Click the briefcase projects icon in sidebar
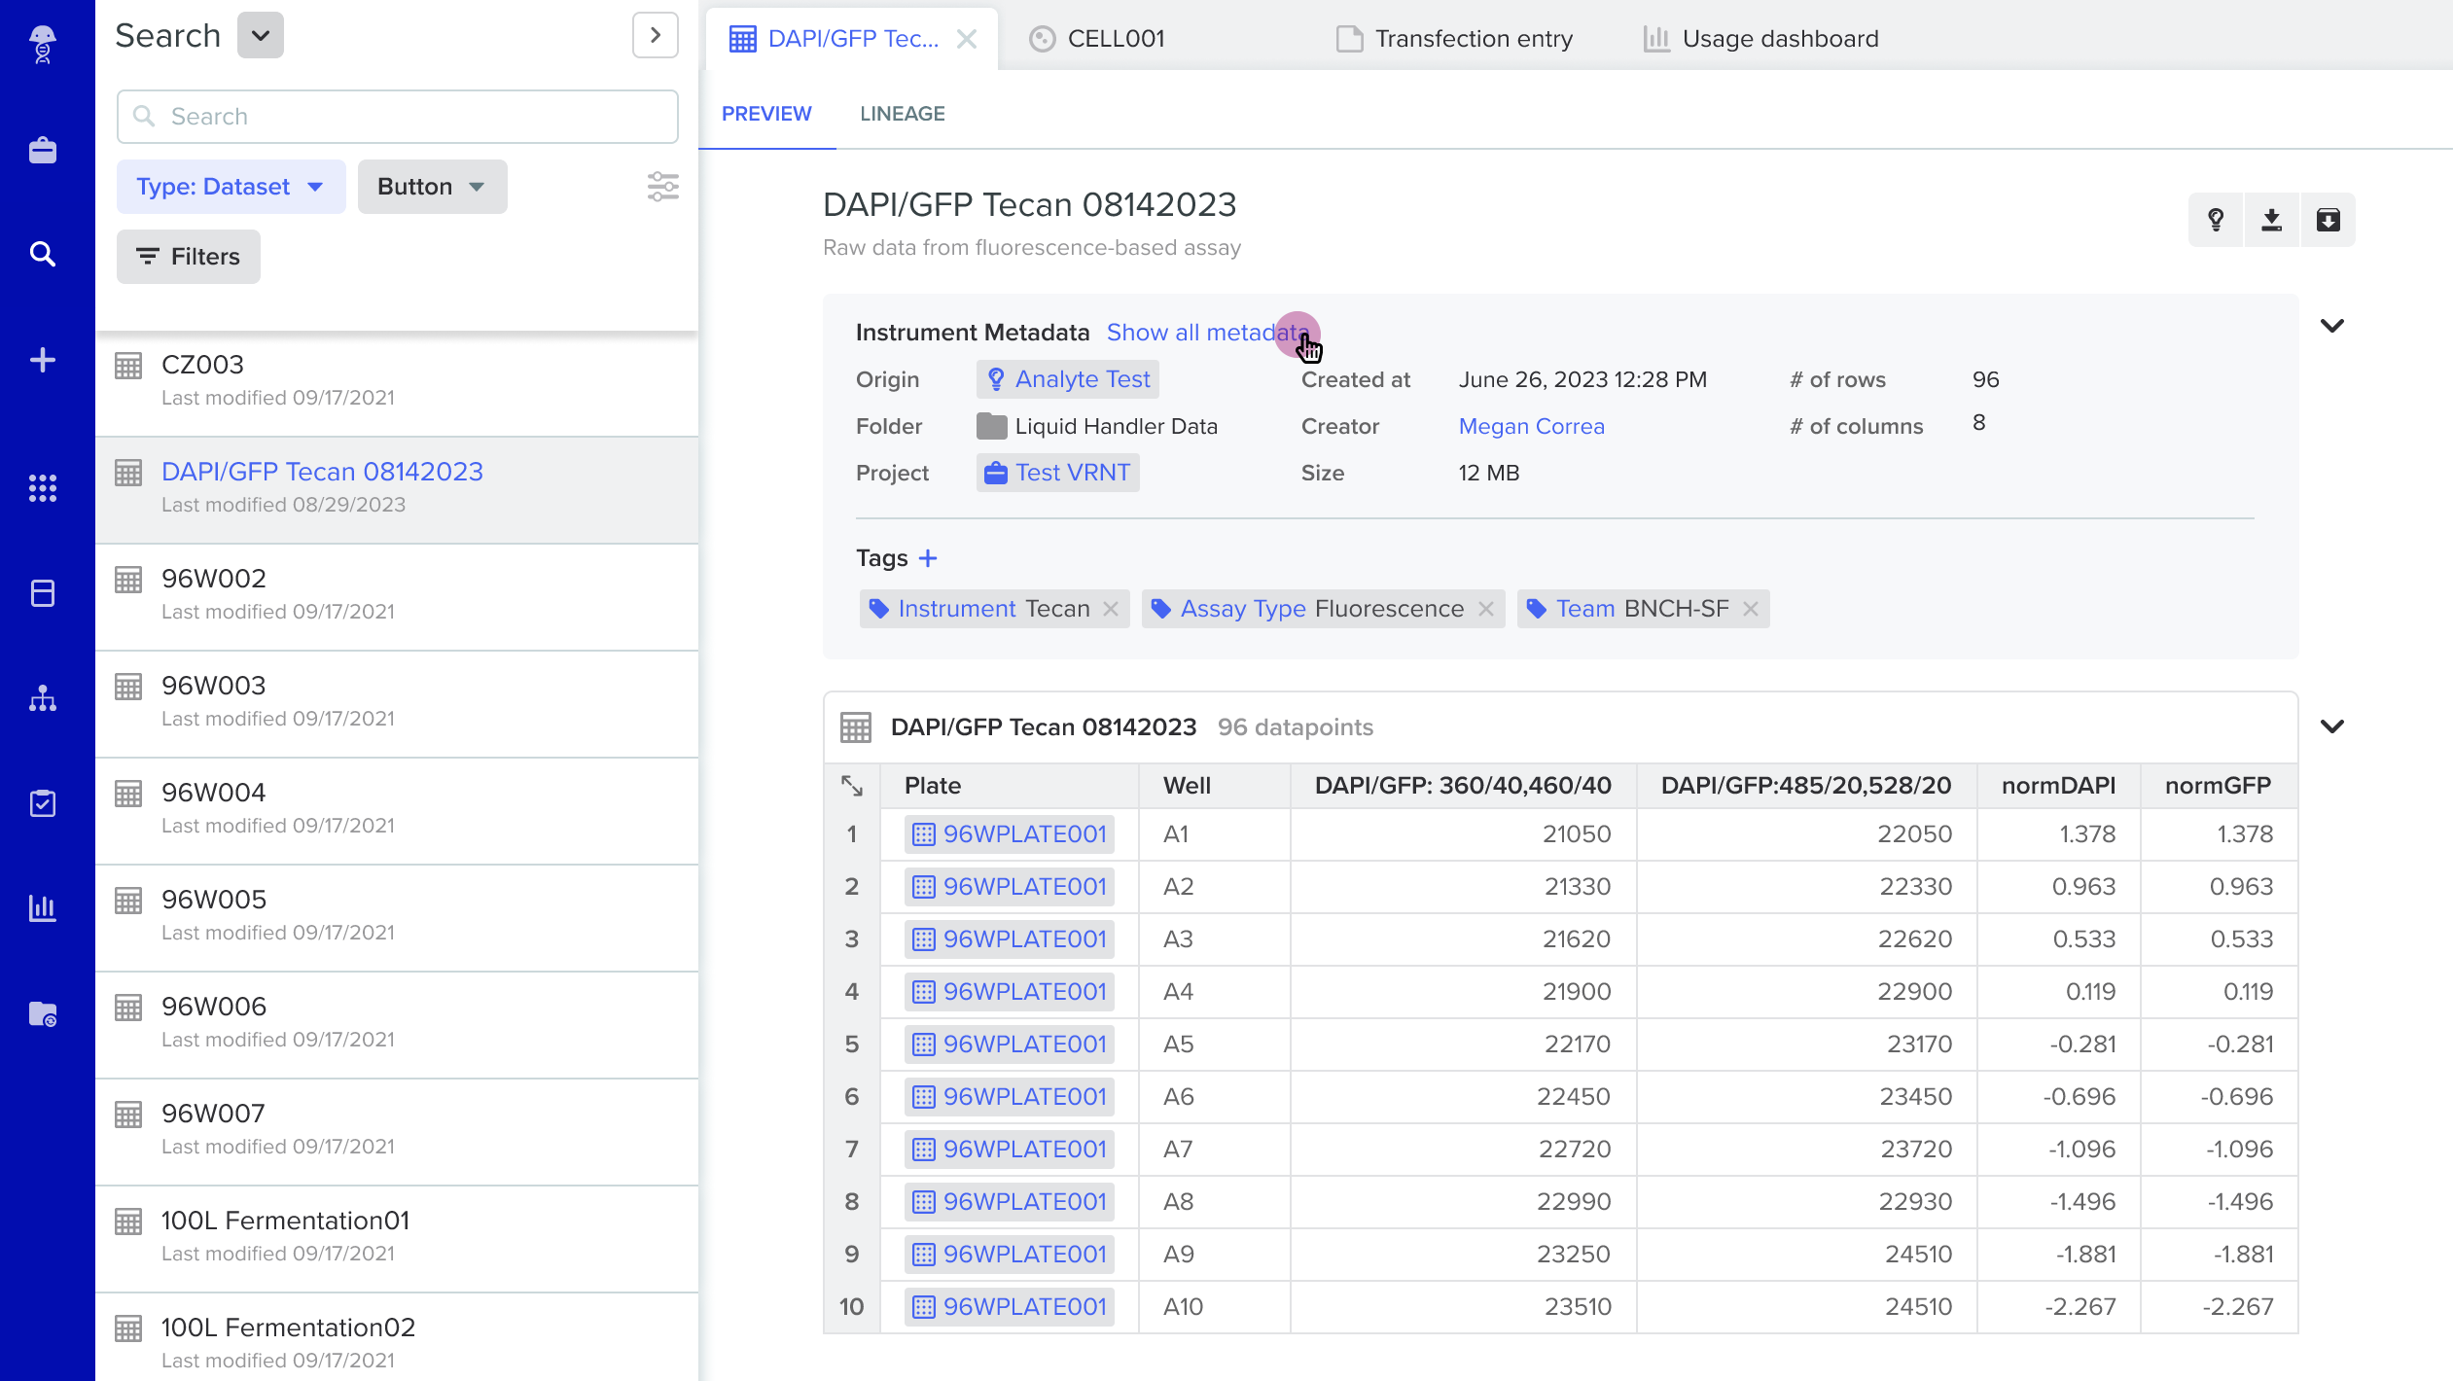2453x1381 pixels. click(x=43, y=150)
